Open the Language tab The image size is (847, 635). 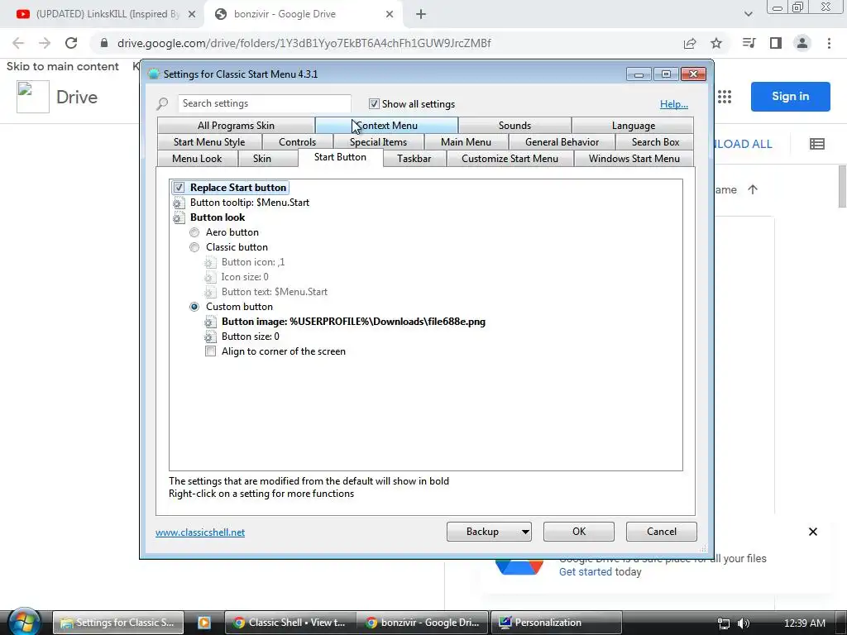(633, 126)
